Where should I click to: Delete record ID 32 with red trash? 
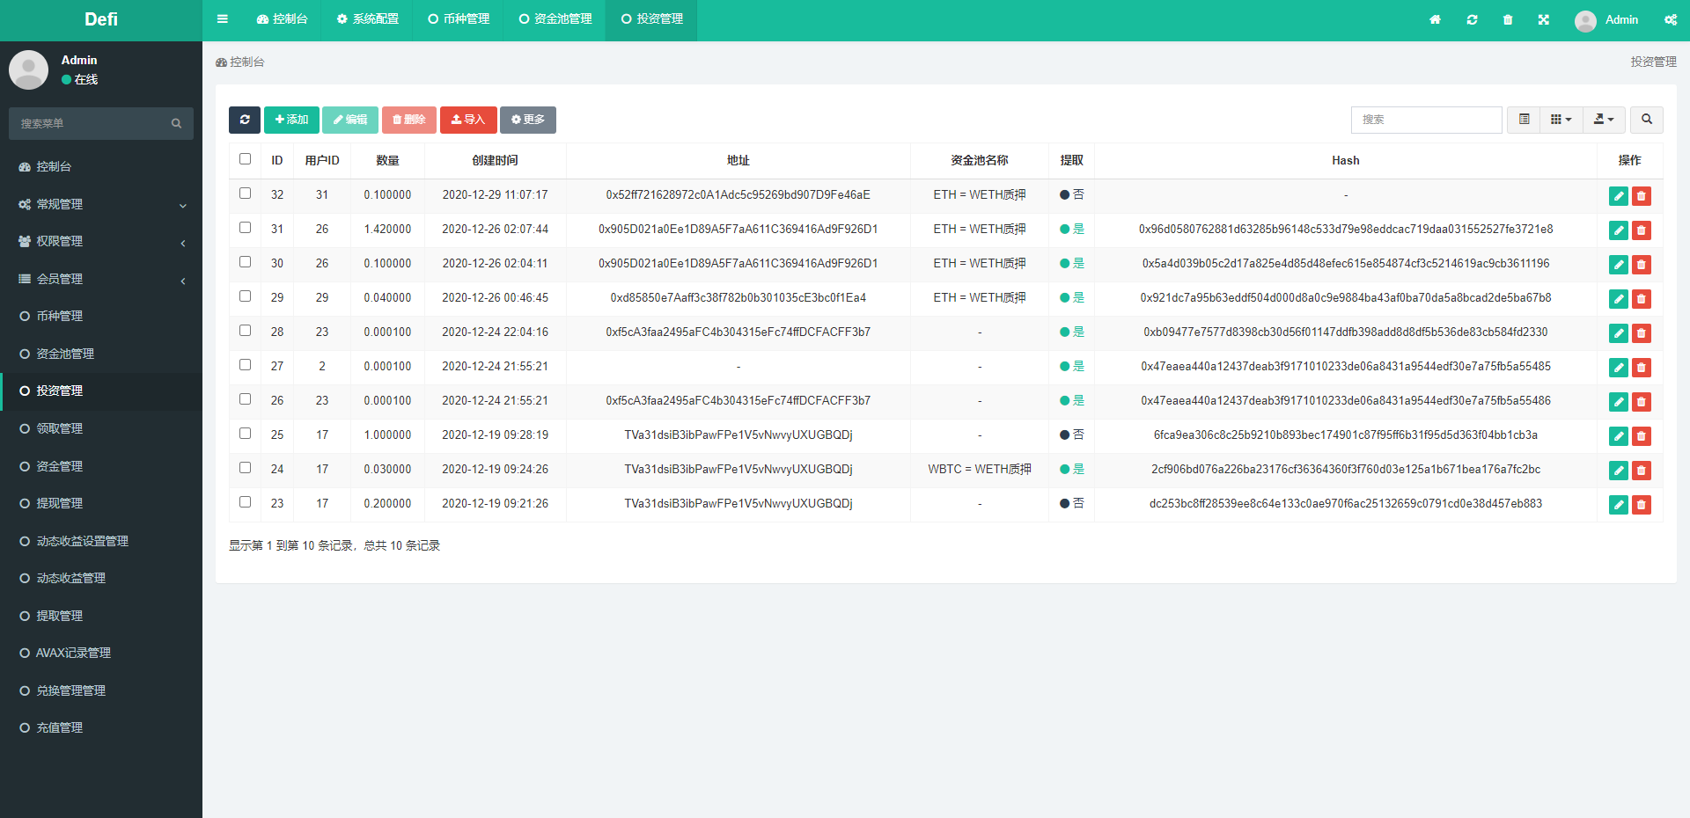click(x=1642, y=196)
